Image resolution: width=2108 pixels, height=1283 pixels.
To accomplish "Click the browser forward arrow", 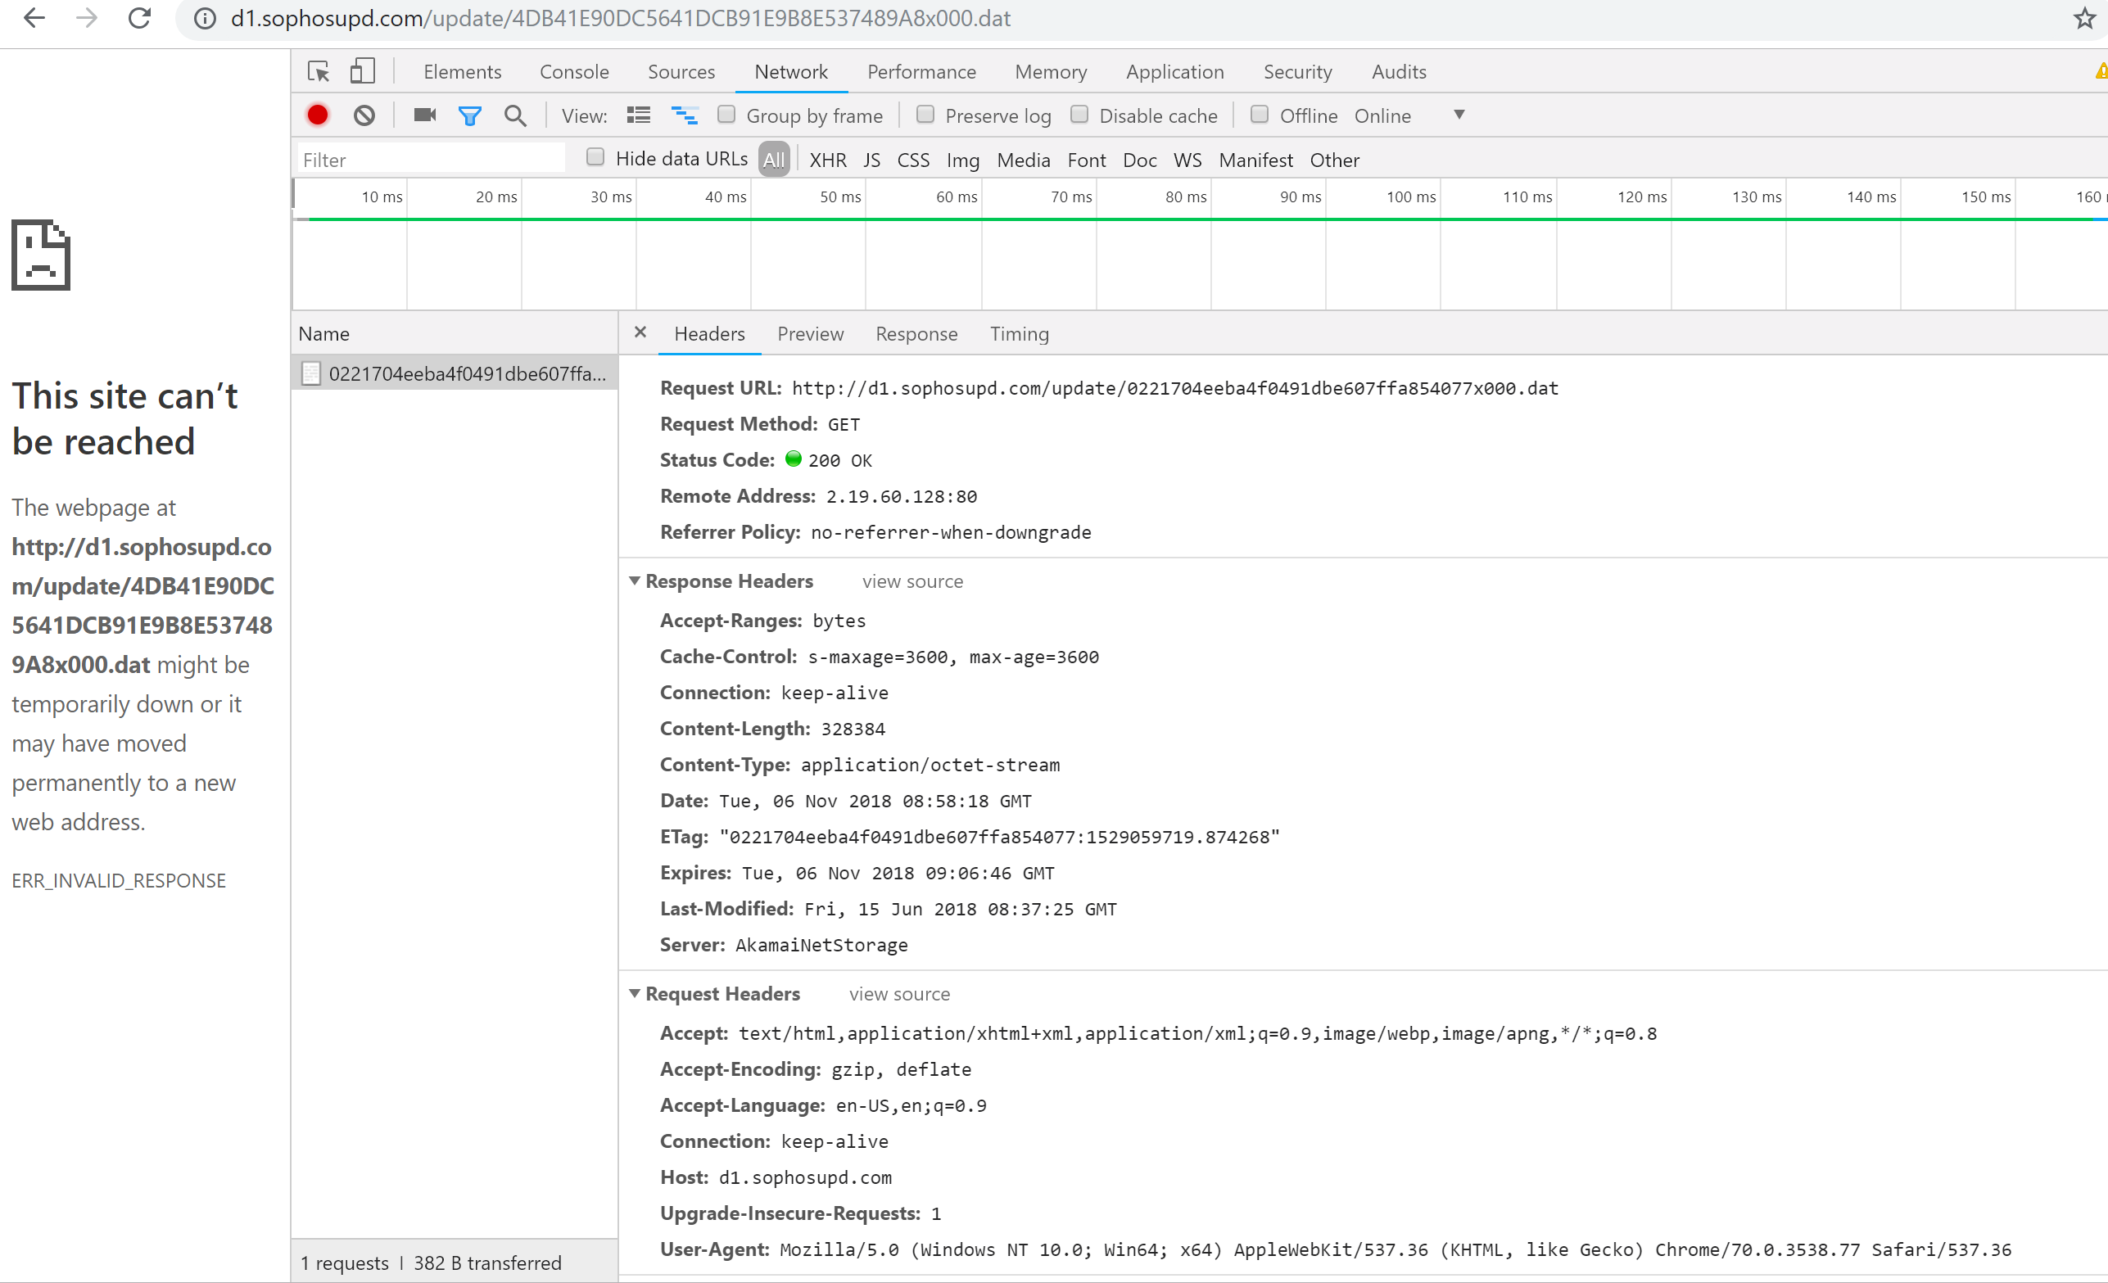I will point(87,18).
